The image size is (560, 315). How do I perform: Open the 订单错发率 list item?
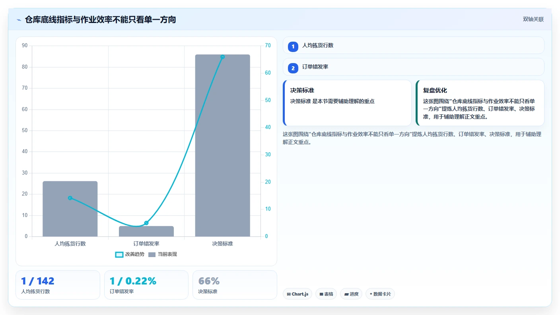point(414,67)
